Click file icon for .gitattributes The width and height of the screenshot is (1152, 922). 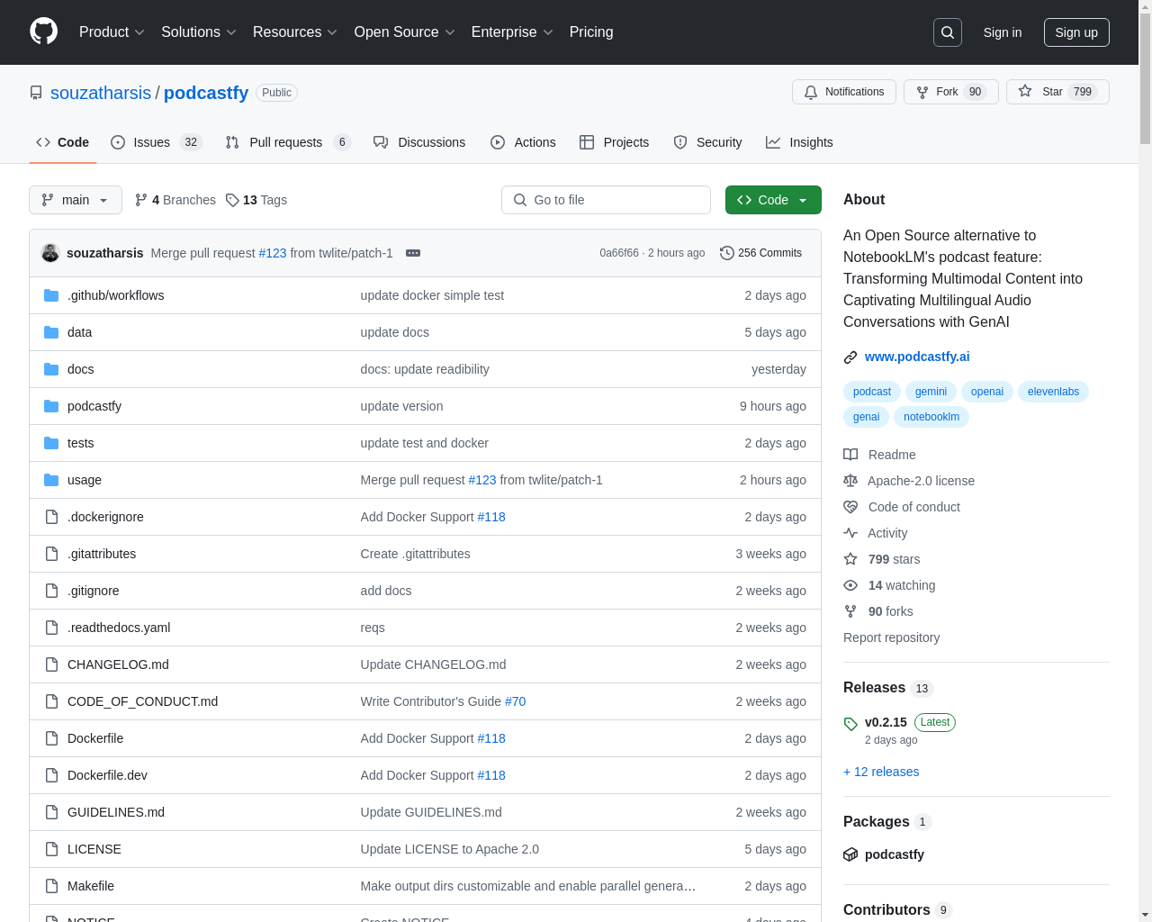coord(51,554)
